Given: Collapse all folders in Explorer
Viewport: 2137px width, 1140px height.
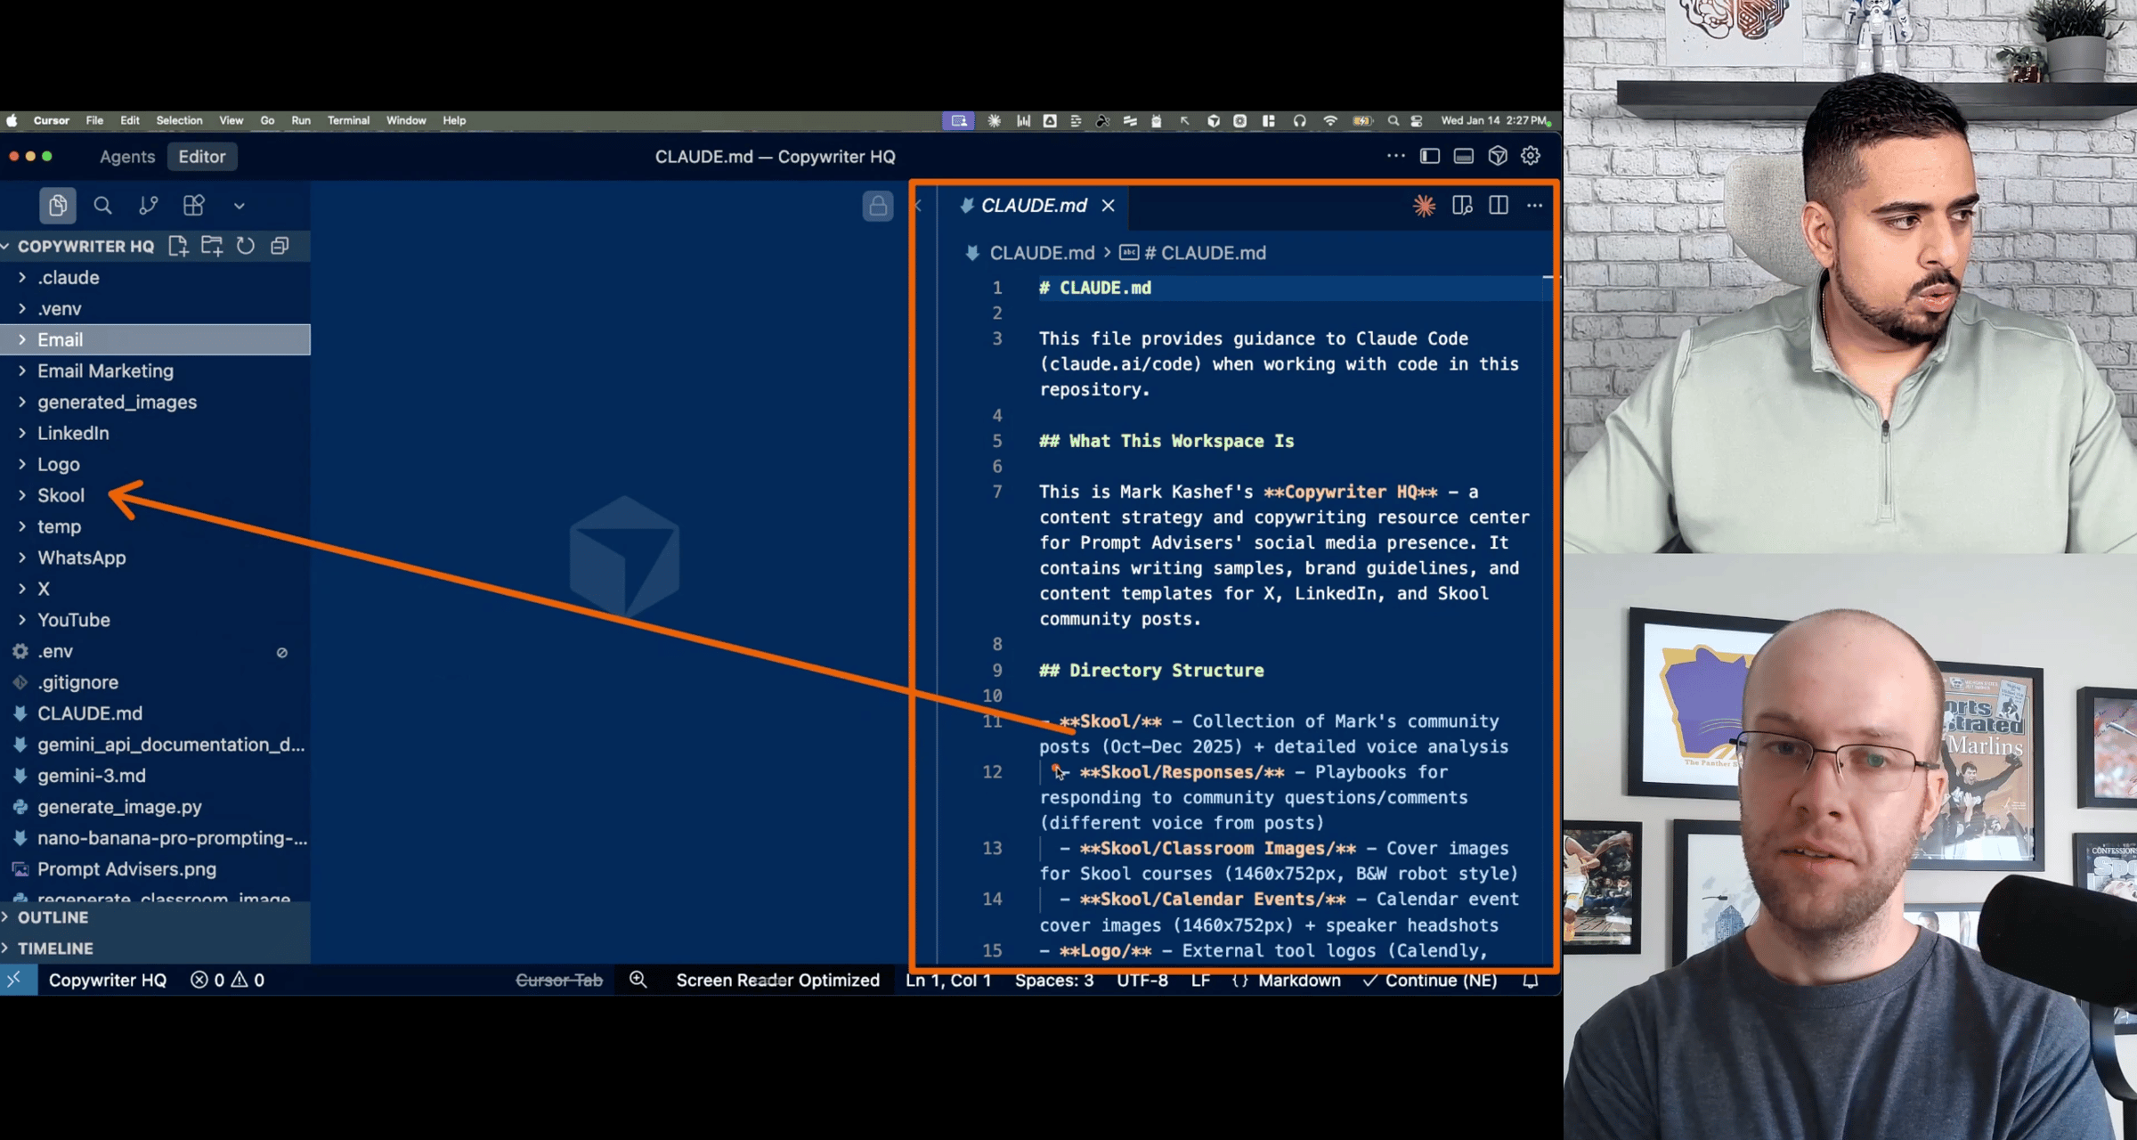Looking at the screenshot, I should pyautogui.click(x=280, y=246).
